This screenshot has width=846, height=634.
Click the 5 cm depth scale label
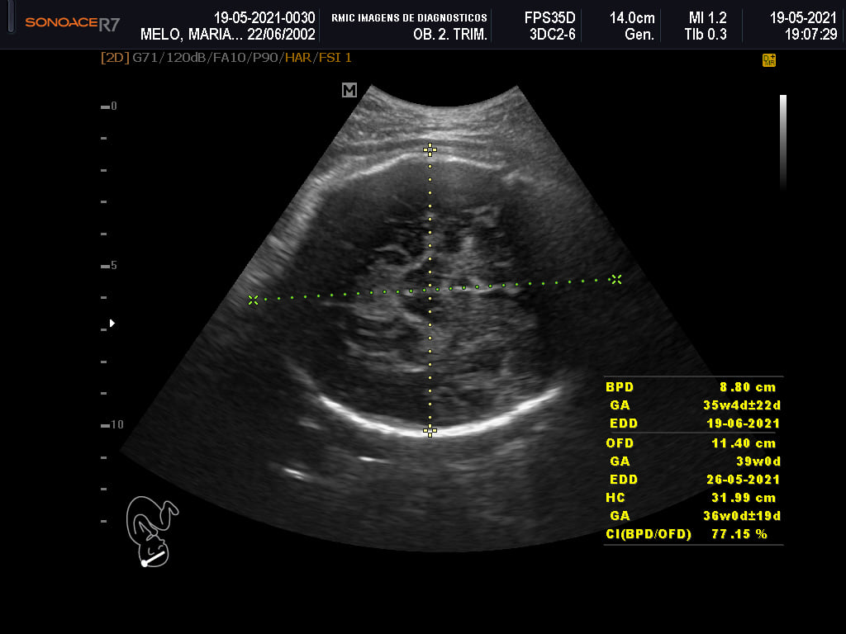[113, 265]
